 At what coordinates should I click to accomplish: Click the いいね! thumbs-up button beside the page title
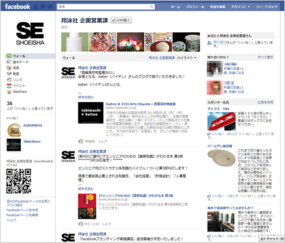coord(122,20)
